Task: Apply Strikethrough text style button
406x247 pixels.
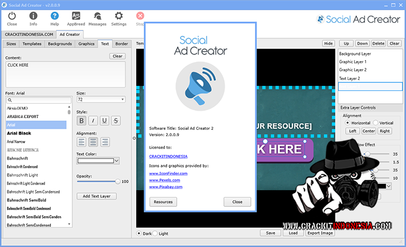Action: 116,121
